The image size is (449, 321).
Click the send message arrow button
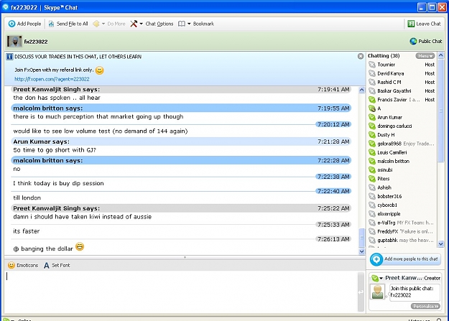click(361, 292)
